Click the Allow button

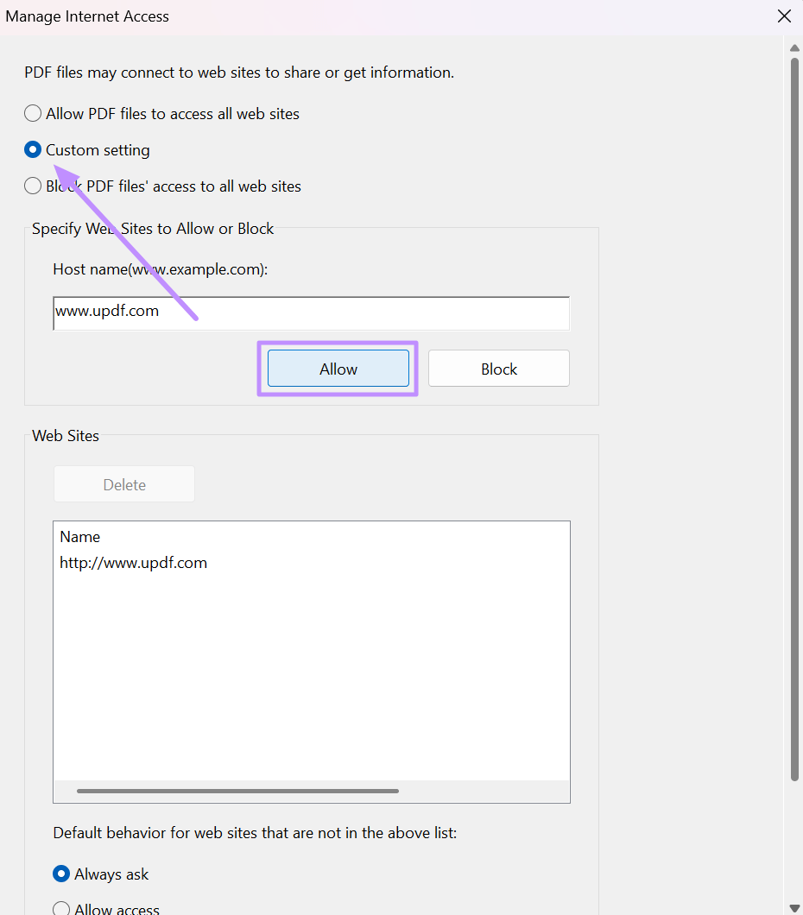coord(338,369)
